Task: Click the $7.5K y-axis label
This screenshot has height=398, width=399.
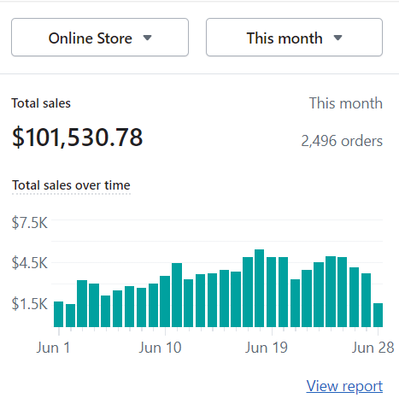Action: (30, 223)
